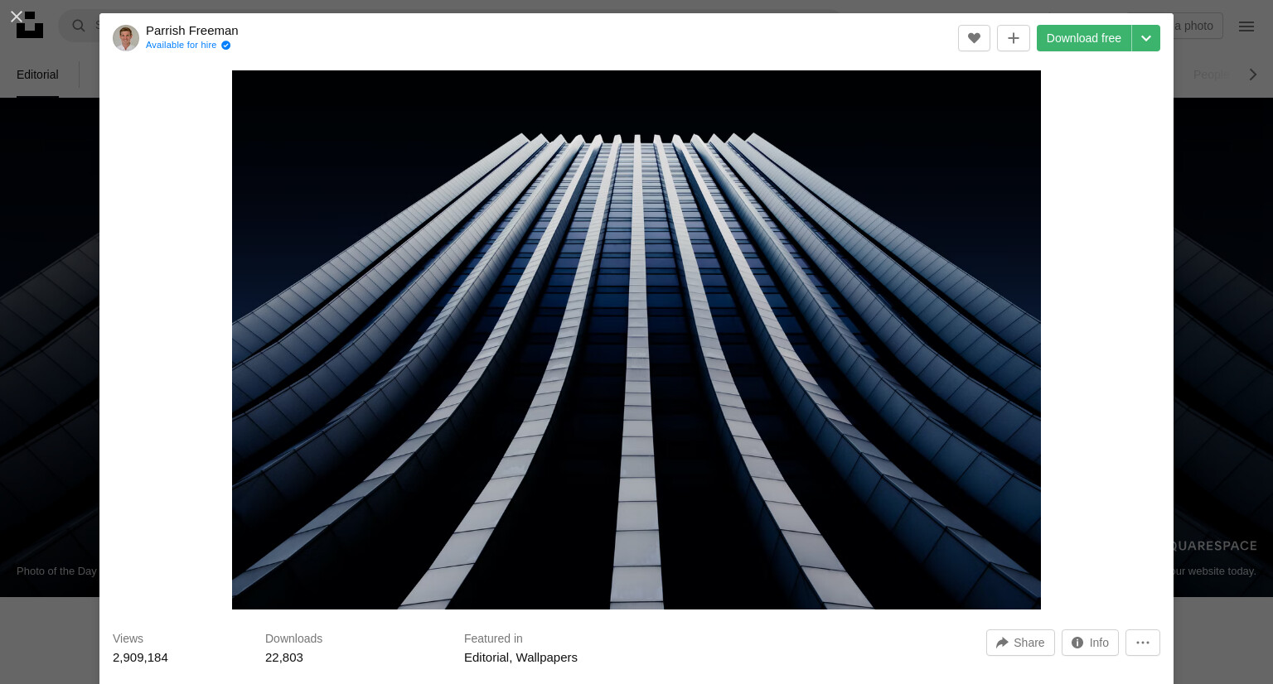The image size is (1273, 684).
Task: Click the Download free button
Action: point(1083,38)
